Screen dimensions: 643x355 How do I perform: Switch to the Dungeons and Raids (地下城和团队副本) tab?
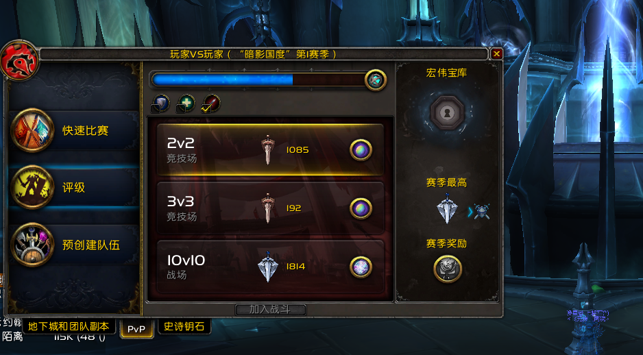tap(68, 327)
